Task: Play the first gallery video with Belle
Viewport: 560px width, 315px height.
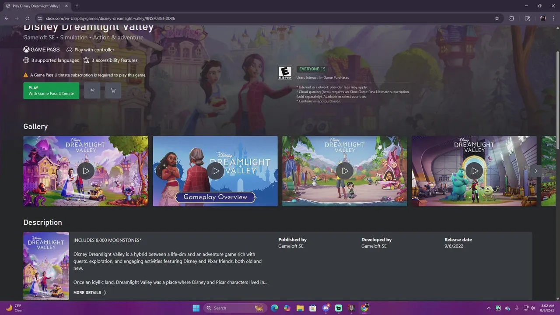Action: click(86, 171)
